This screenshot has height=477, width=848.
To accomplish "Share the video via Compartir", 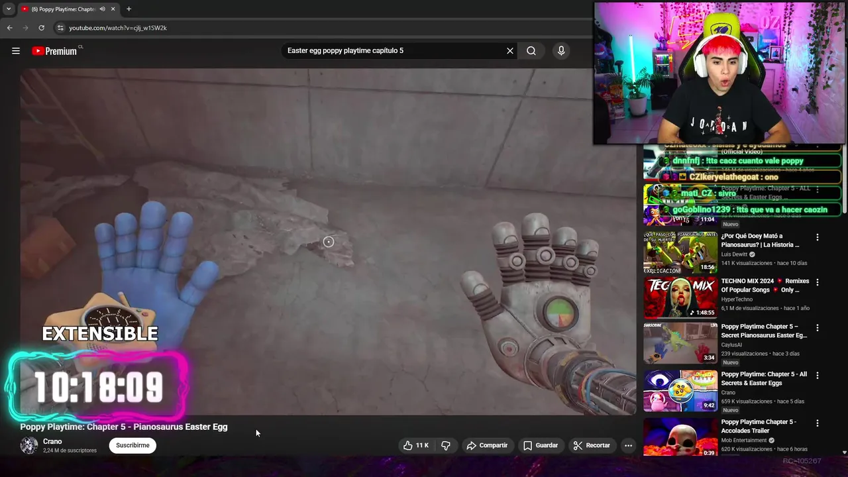I will point(487,446).
